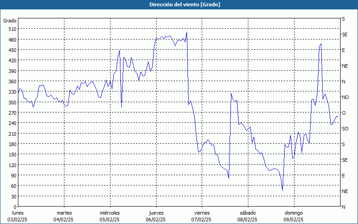Screen dimensions: 358x224
Task: Click the 30 tick label on left axis
Action: coord(13,197)
